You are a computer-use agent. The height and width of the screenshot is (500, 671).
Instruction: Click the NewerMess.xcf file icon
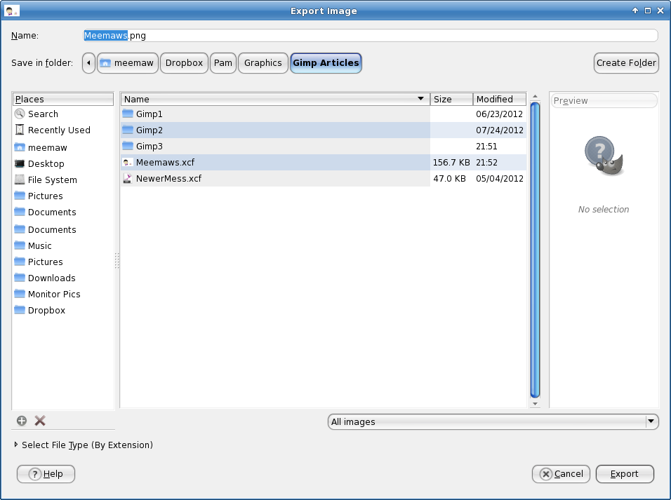[128, 178]
